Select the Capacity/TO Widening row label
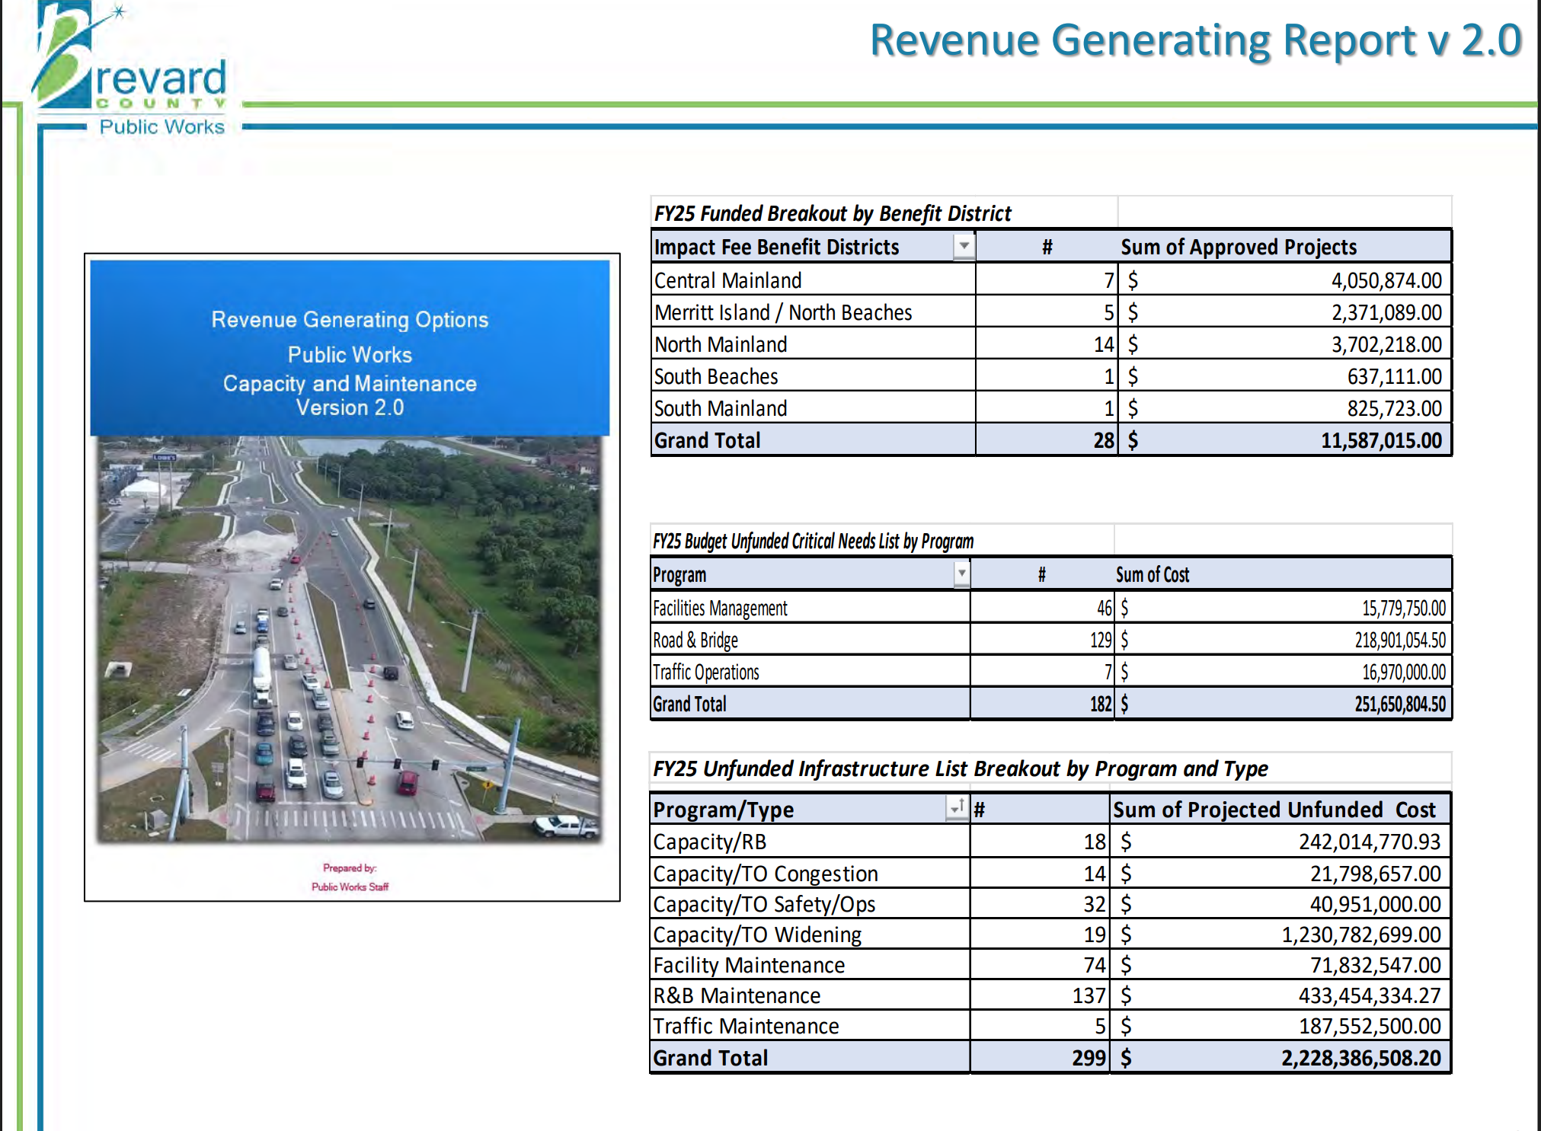This screenshot has width=1541, height=1131. [x=756, y=935]
